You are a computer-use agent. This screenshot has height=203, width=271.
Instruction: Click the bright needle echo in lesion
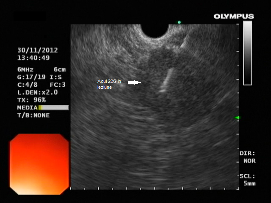[x=166, y=80]
